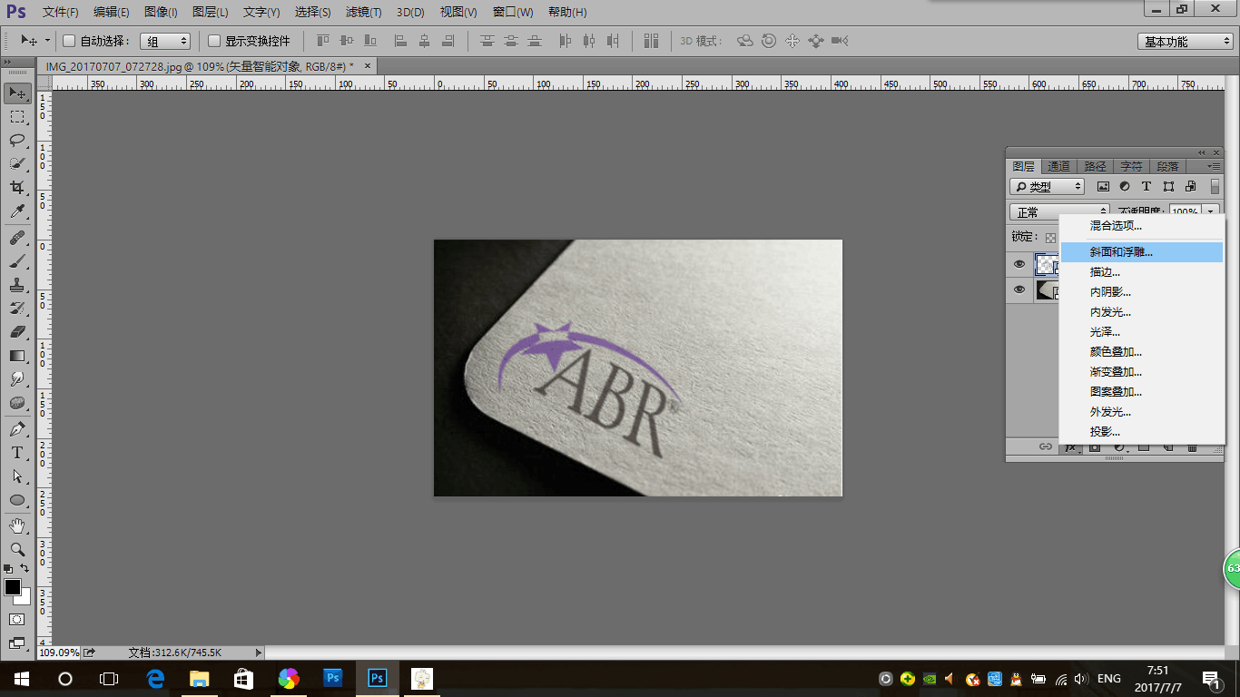Select the Eyedropper tool
This screenshot has width=1240, height=697.
click(x=17, y=212)
